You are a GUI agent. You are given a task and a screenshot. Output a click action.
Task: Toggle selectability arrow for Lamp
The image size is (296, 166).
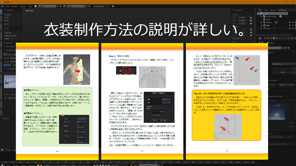pyautogui.click(x=293, y=28)
